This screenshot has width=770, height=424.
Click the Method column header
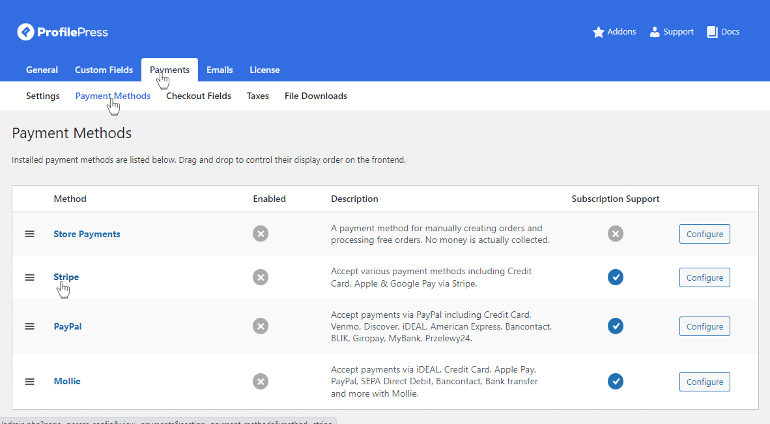click(70, 199)
